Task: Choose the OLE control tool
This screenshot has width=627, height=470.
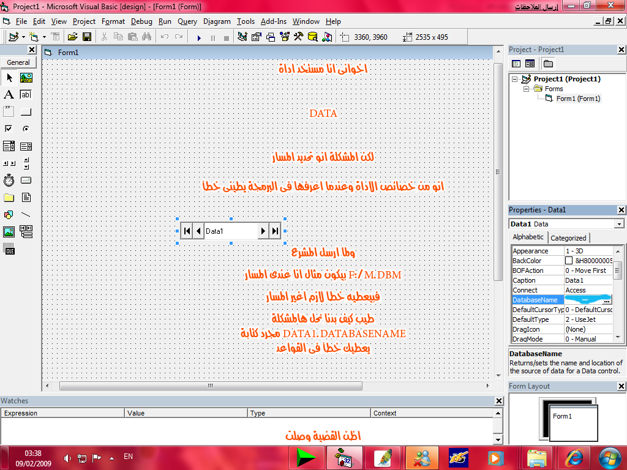Action: coord(9,249)
